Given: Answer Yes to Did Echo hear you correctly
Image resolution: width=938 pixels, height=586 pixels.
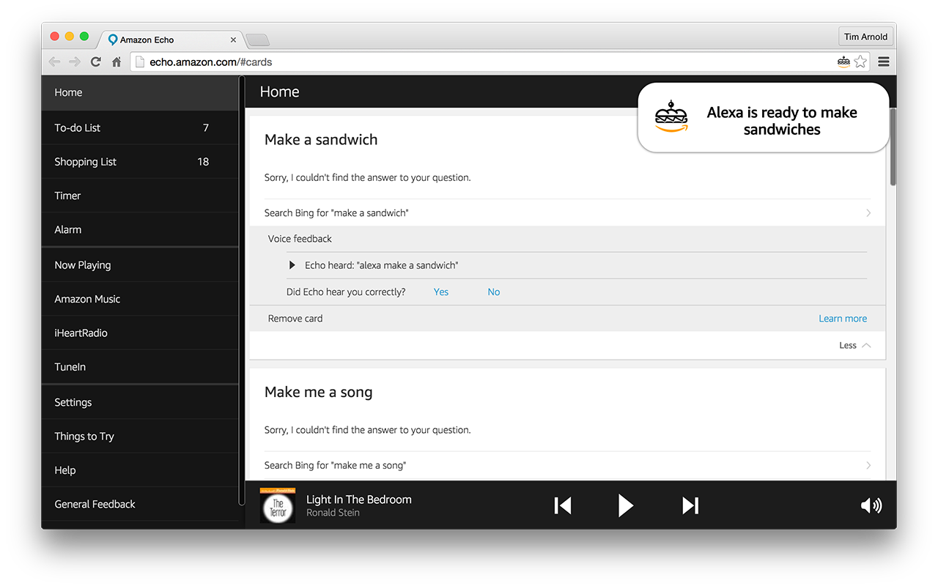Looking at the screenshot, I should coord(441,292).
